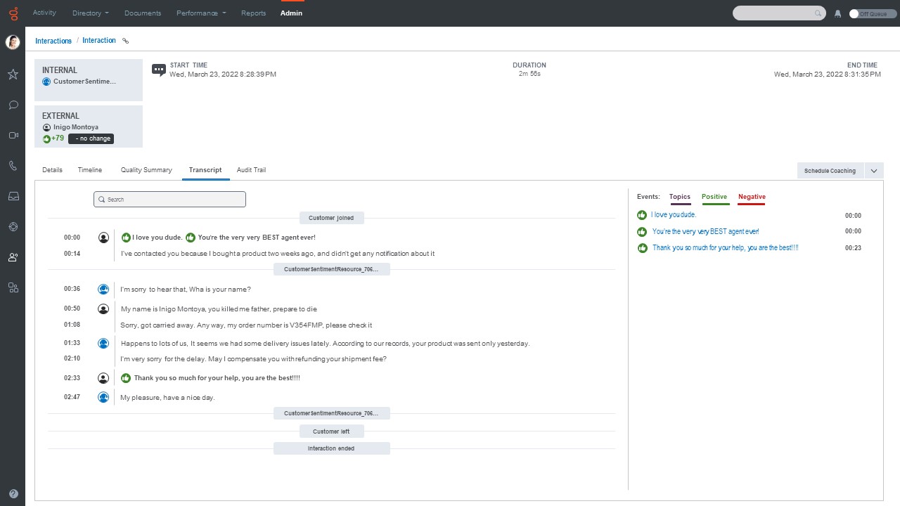
Task: Click the agent headset avatar at 00:36
Action: click(x=103, y=289)
